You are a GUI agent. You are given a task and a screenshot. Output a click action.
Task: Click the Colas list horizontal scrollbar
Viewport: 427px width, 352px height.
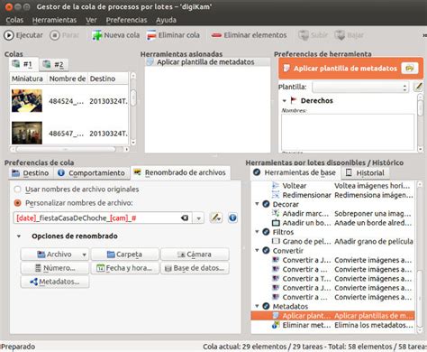pos(67,149)
